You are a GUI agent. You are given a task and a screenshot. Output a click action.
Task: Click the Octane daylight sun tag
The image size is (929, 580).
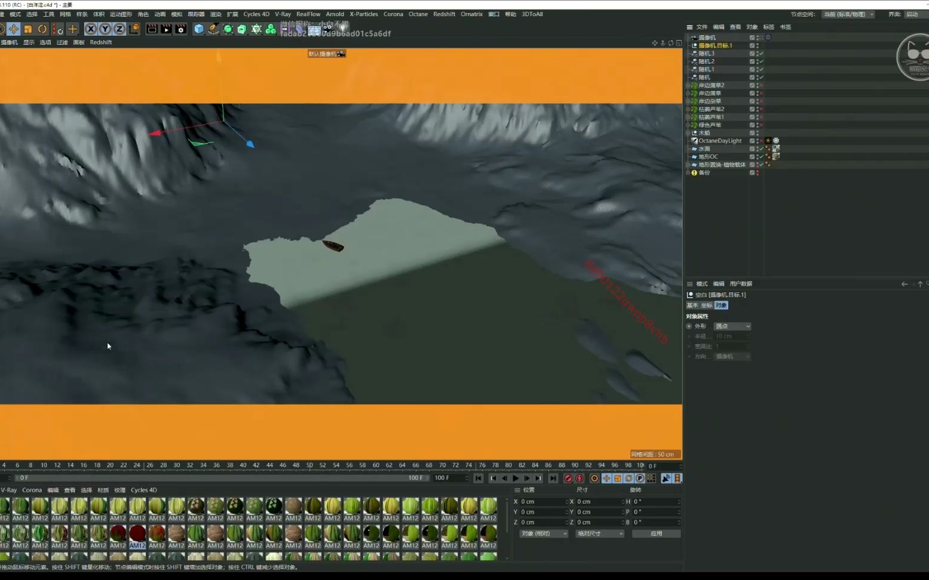coord(768,141)
